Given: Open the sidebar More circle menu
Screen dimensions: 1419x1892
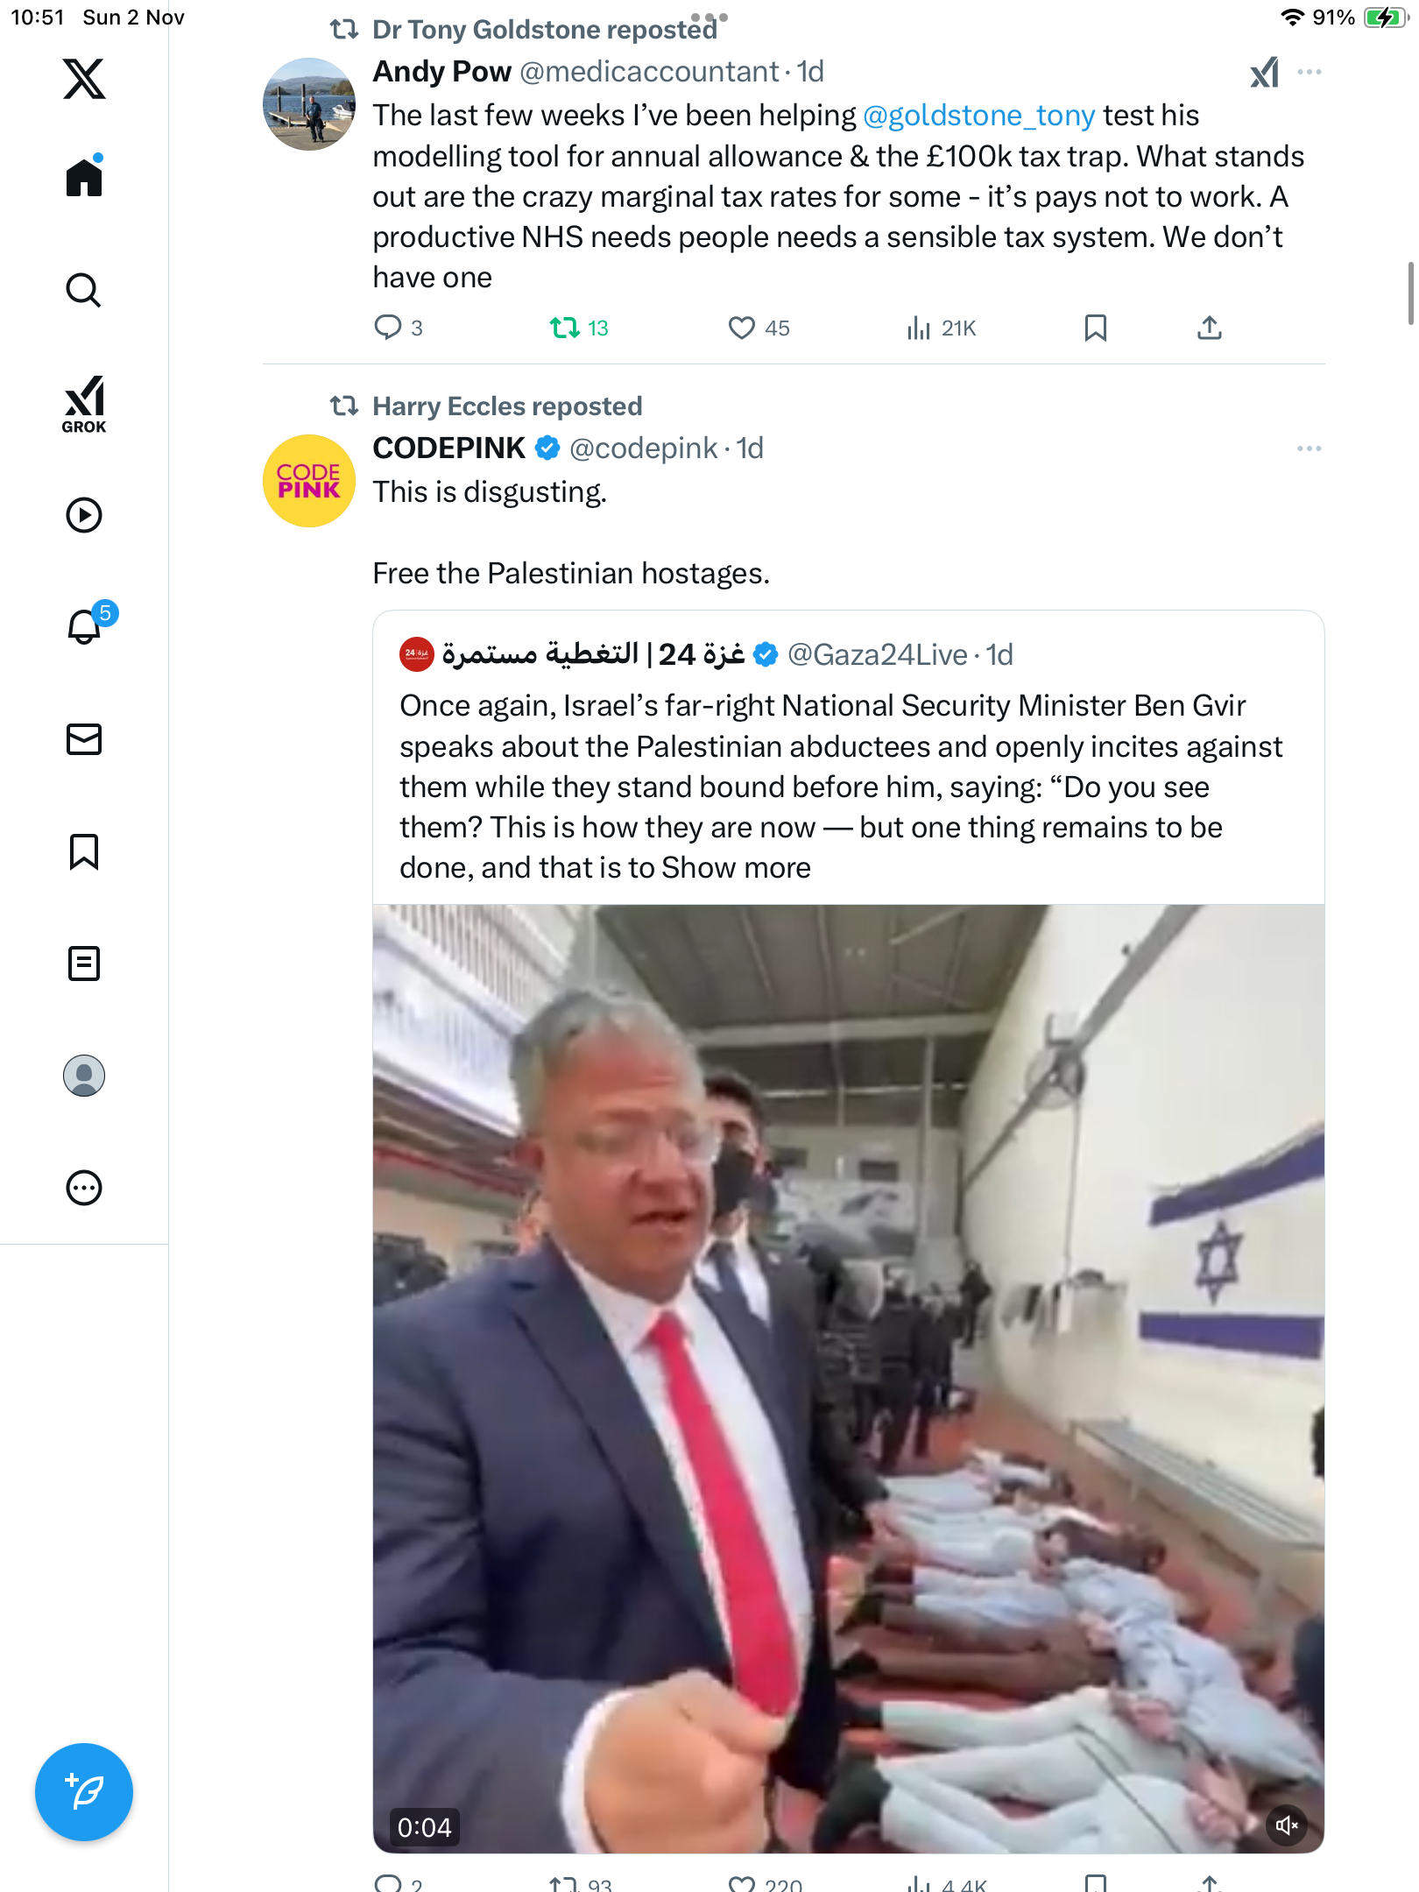Looking at the screenshot, I should 84,1188.
